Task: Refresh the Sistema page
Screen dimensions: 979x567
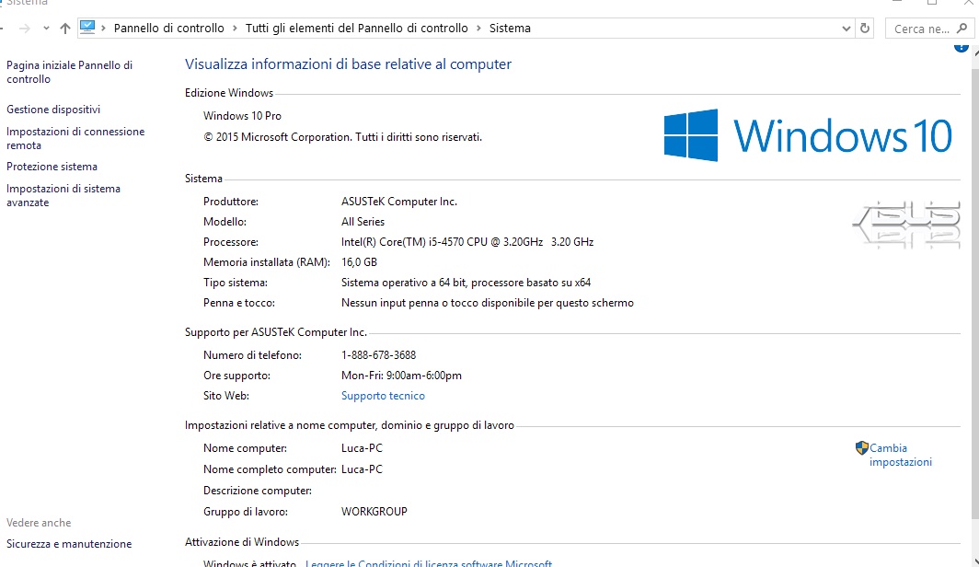Action: coord(865,29)
